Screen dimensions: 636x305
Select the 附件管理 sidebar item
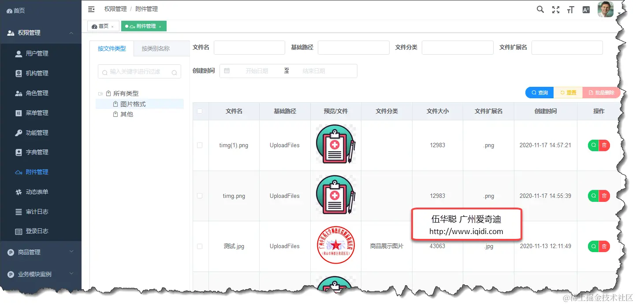point(41,172)
